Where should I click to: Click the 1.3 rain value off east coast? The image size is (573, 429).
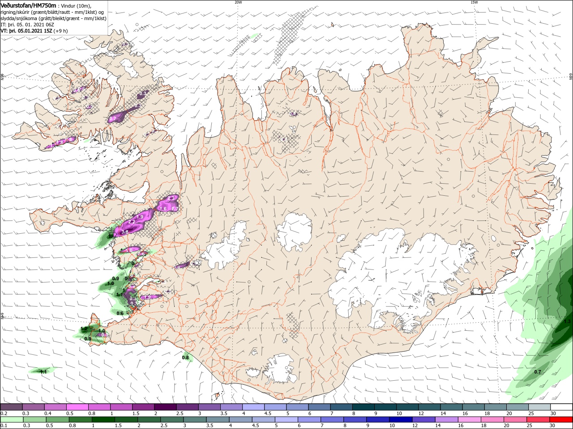[x=567, y=322]
